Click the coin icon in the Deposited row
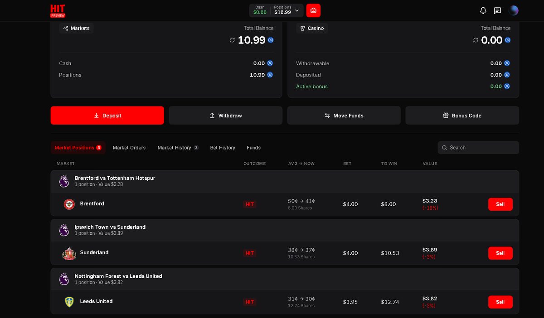Viewport: 544px width, 318px height. [x=507, y=75]
